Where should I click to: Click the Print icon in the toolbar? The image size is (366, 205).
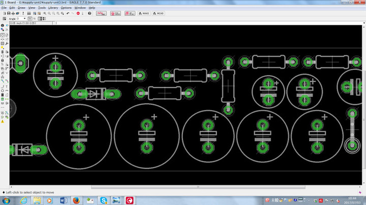[x=14, y=13]
